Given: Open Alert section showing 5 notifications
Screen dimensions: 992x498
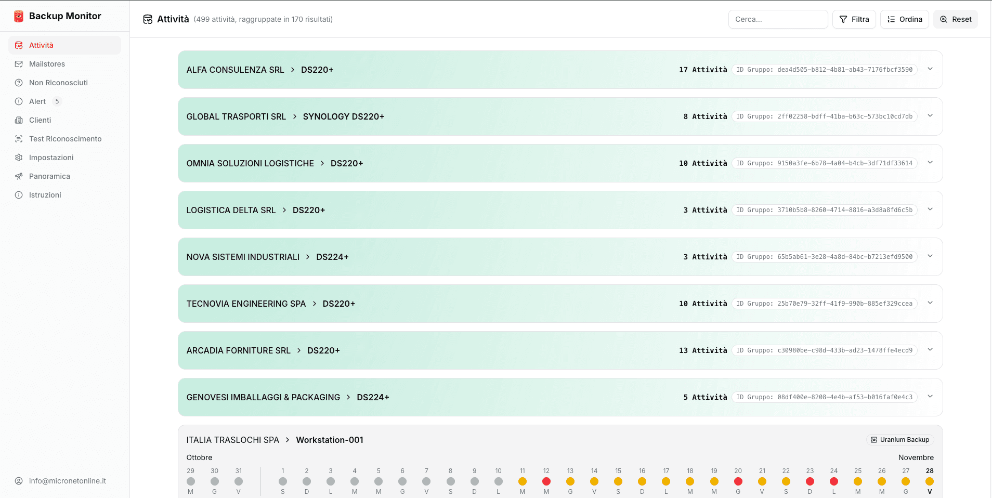Looking at the screenshot, I should pyautogui.click(x=37, y=101).
